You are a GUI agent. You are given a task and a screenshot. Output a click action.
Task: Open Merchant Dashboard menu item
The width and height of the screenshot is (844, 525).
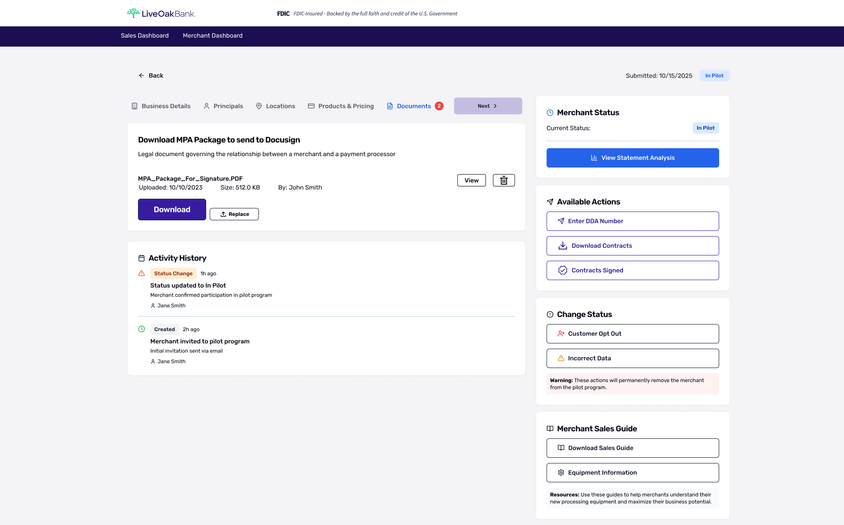pos(212,36)
